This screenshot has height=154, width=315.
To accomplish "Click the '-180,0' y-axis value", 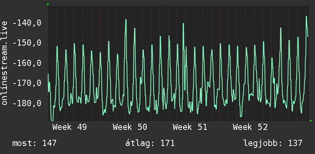I will pyautogui.click(x=27, y=103).
